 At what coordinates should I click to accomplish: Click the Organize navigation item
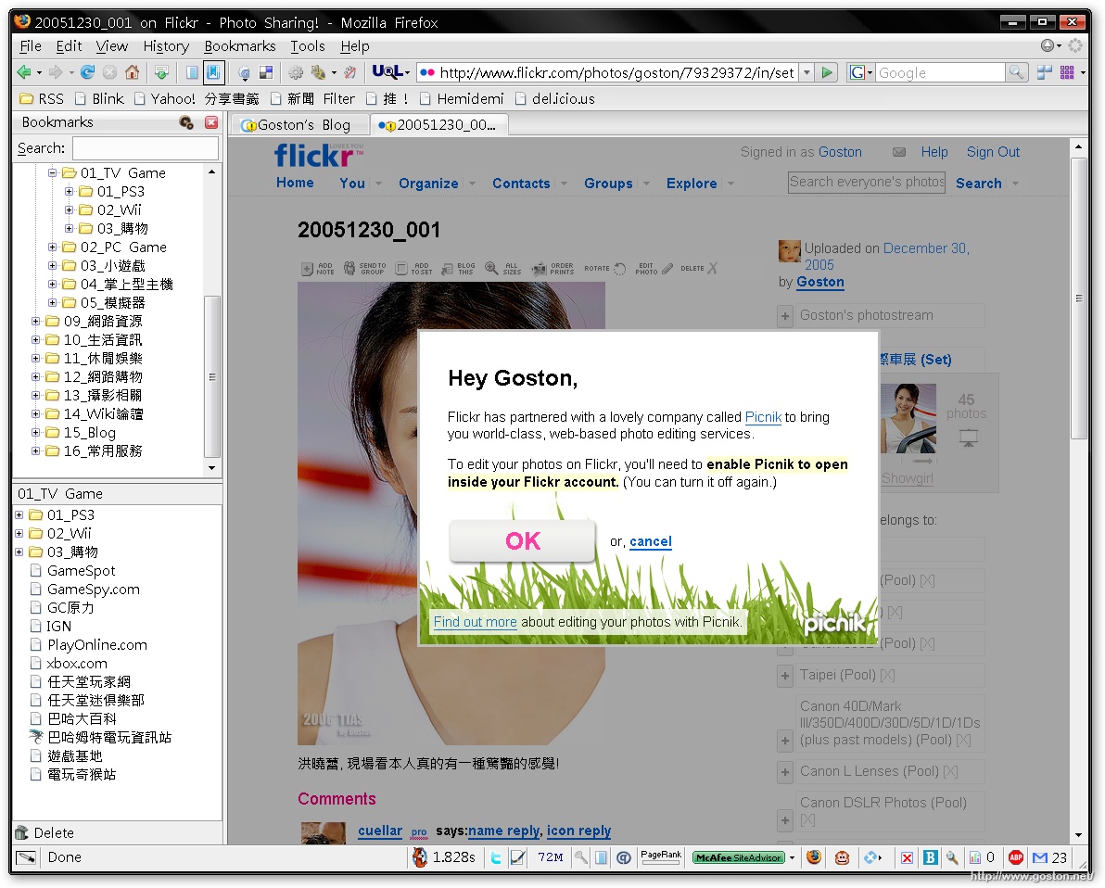(427, 184)
